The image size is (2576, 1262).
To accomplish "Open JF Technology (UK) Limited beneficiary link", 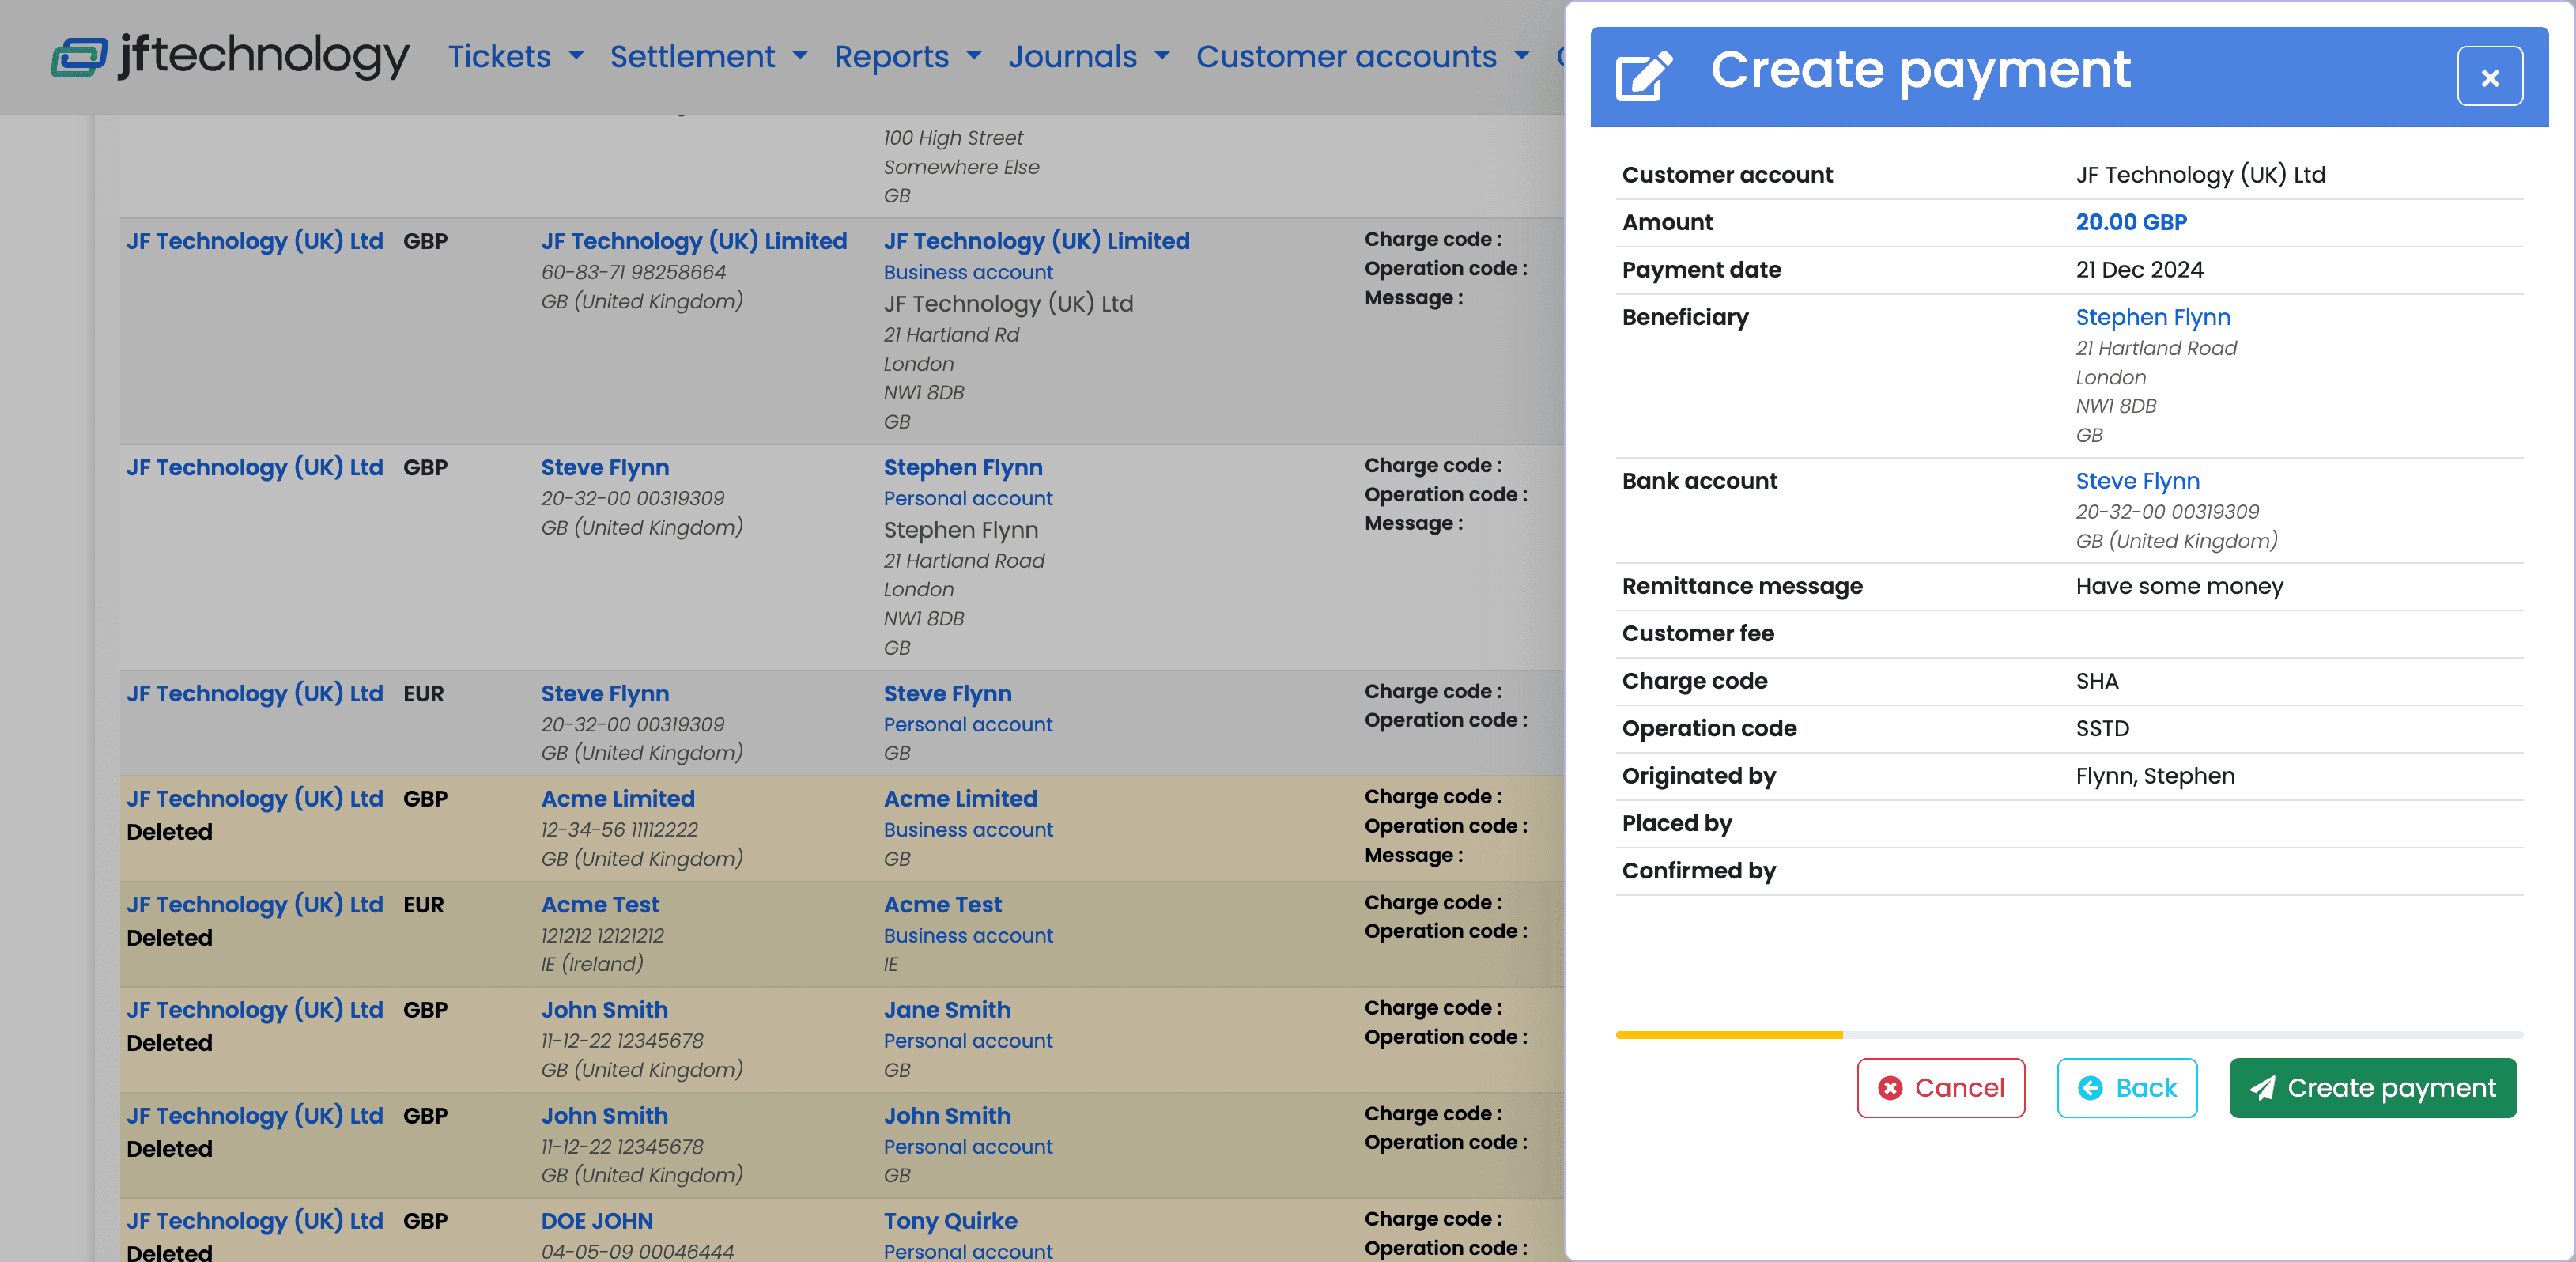I will pyautogui.click(x=1036, y=241).
